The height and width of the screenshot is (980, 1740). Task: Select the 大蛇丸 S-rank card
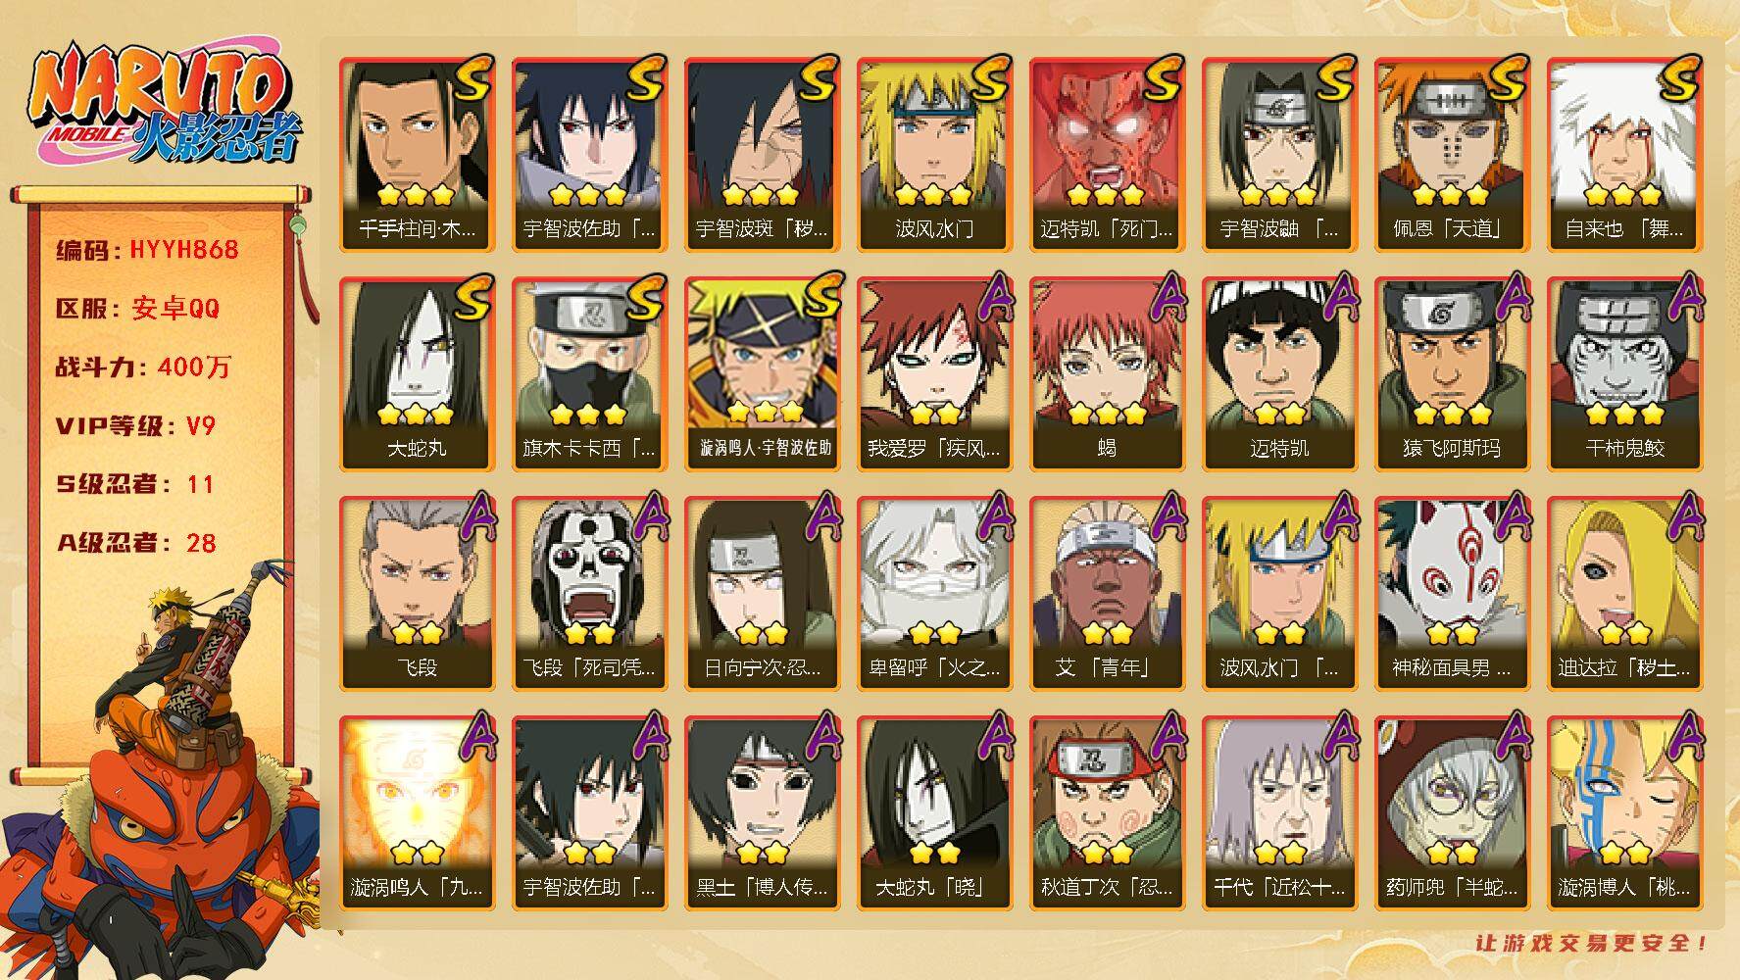[417, 374]
